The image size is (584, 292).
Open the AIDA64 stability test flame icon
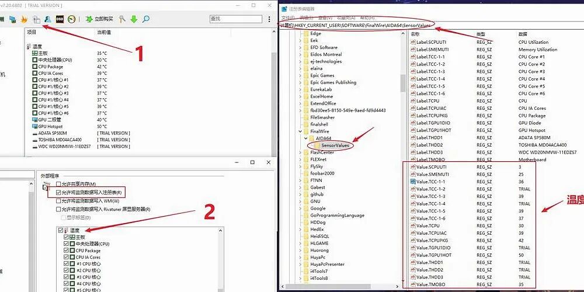tap(24, 19)
